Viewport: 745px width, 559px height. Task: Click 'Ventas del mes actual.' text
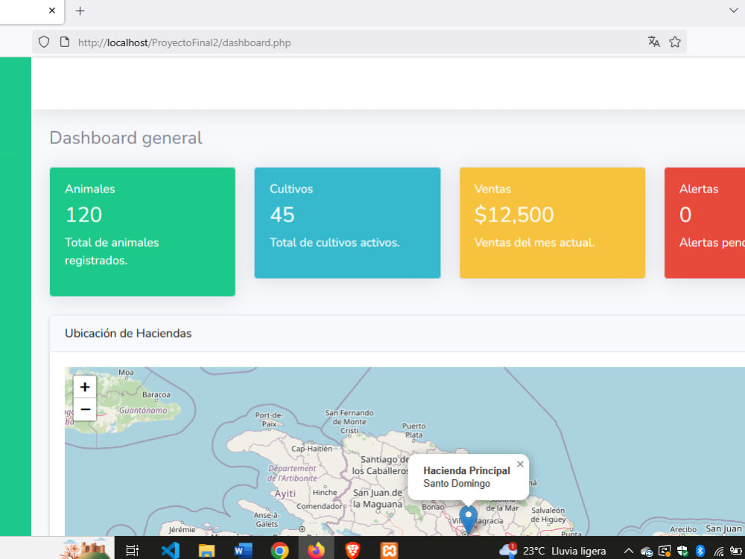(x=534, y=242)
